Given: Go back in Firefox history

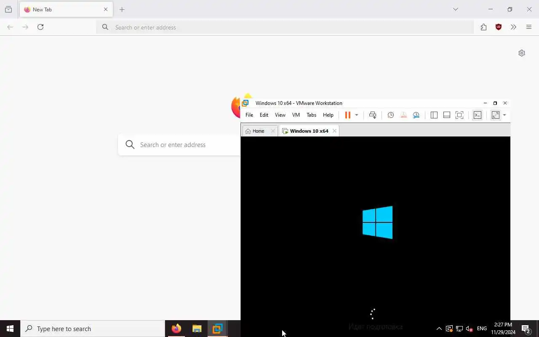Looking at the screenshot, I should pos(10,27).
